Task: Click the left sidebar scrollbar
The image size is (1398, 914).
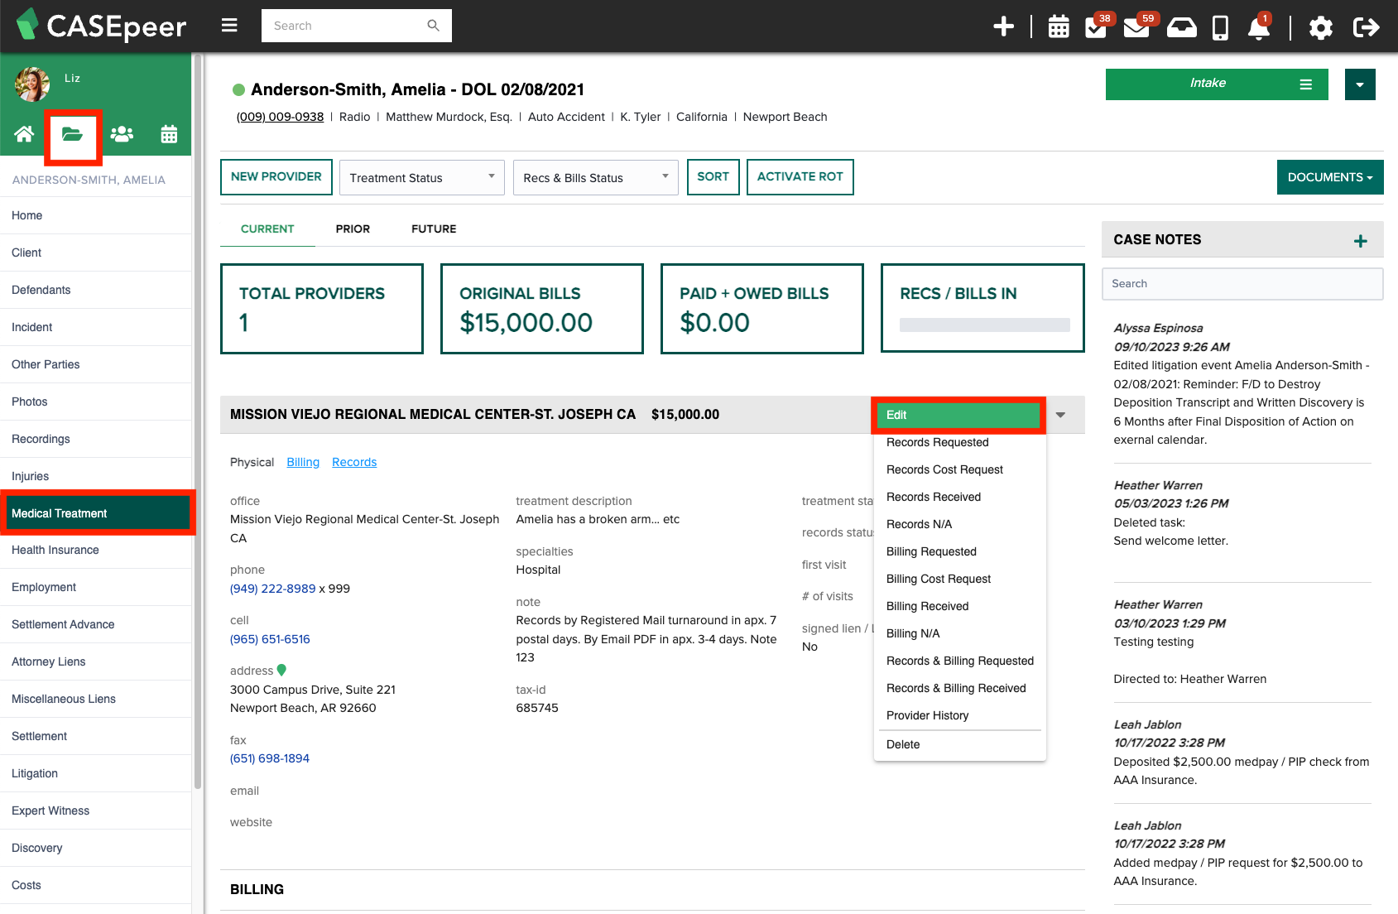Action: 198,422
